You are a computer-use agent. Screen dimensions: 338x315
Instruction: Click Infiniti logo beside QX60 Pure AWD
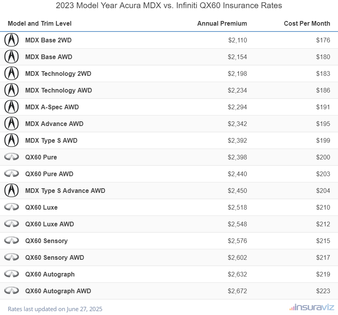[12, 173]
